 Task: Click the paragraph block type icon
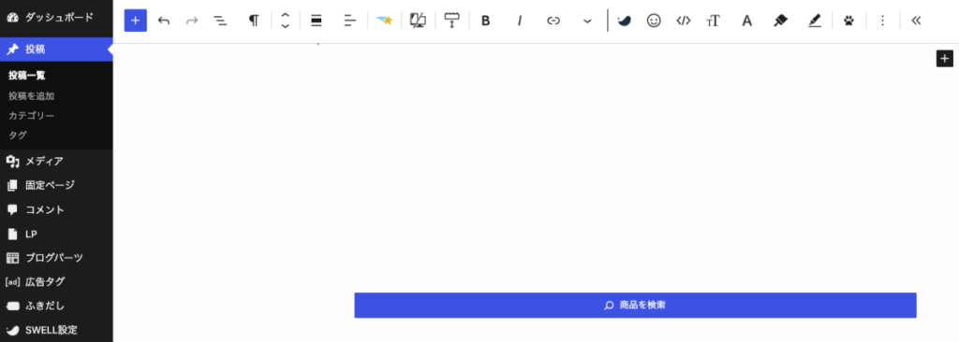coord(254,21)
